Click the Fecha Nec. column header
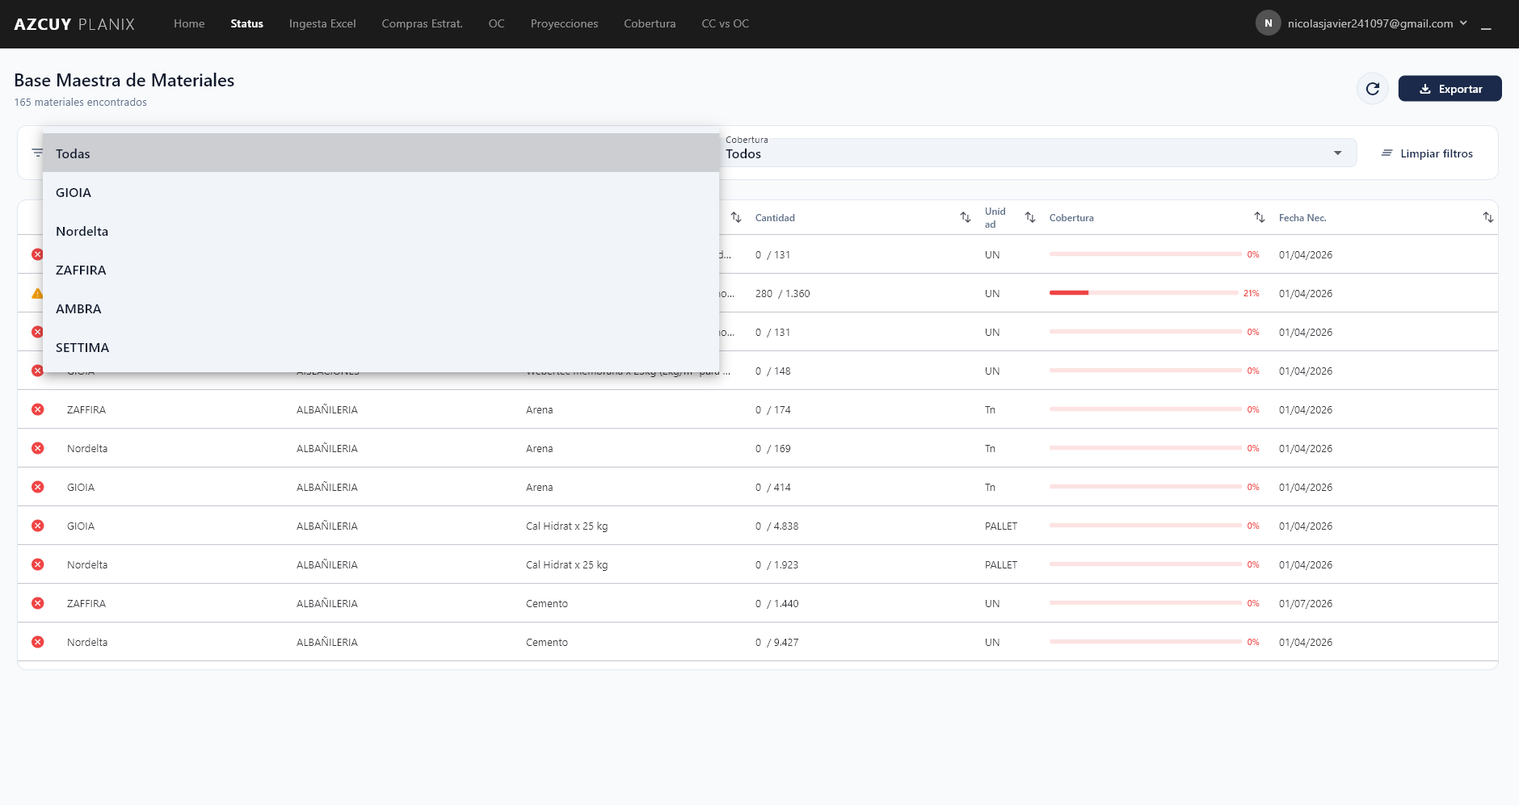 (x=1302, y=218)
